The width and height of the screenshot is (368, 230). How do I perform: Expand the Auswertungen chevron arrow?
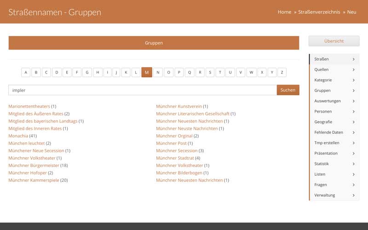click(x=353, y=101)
